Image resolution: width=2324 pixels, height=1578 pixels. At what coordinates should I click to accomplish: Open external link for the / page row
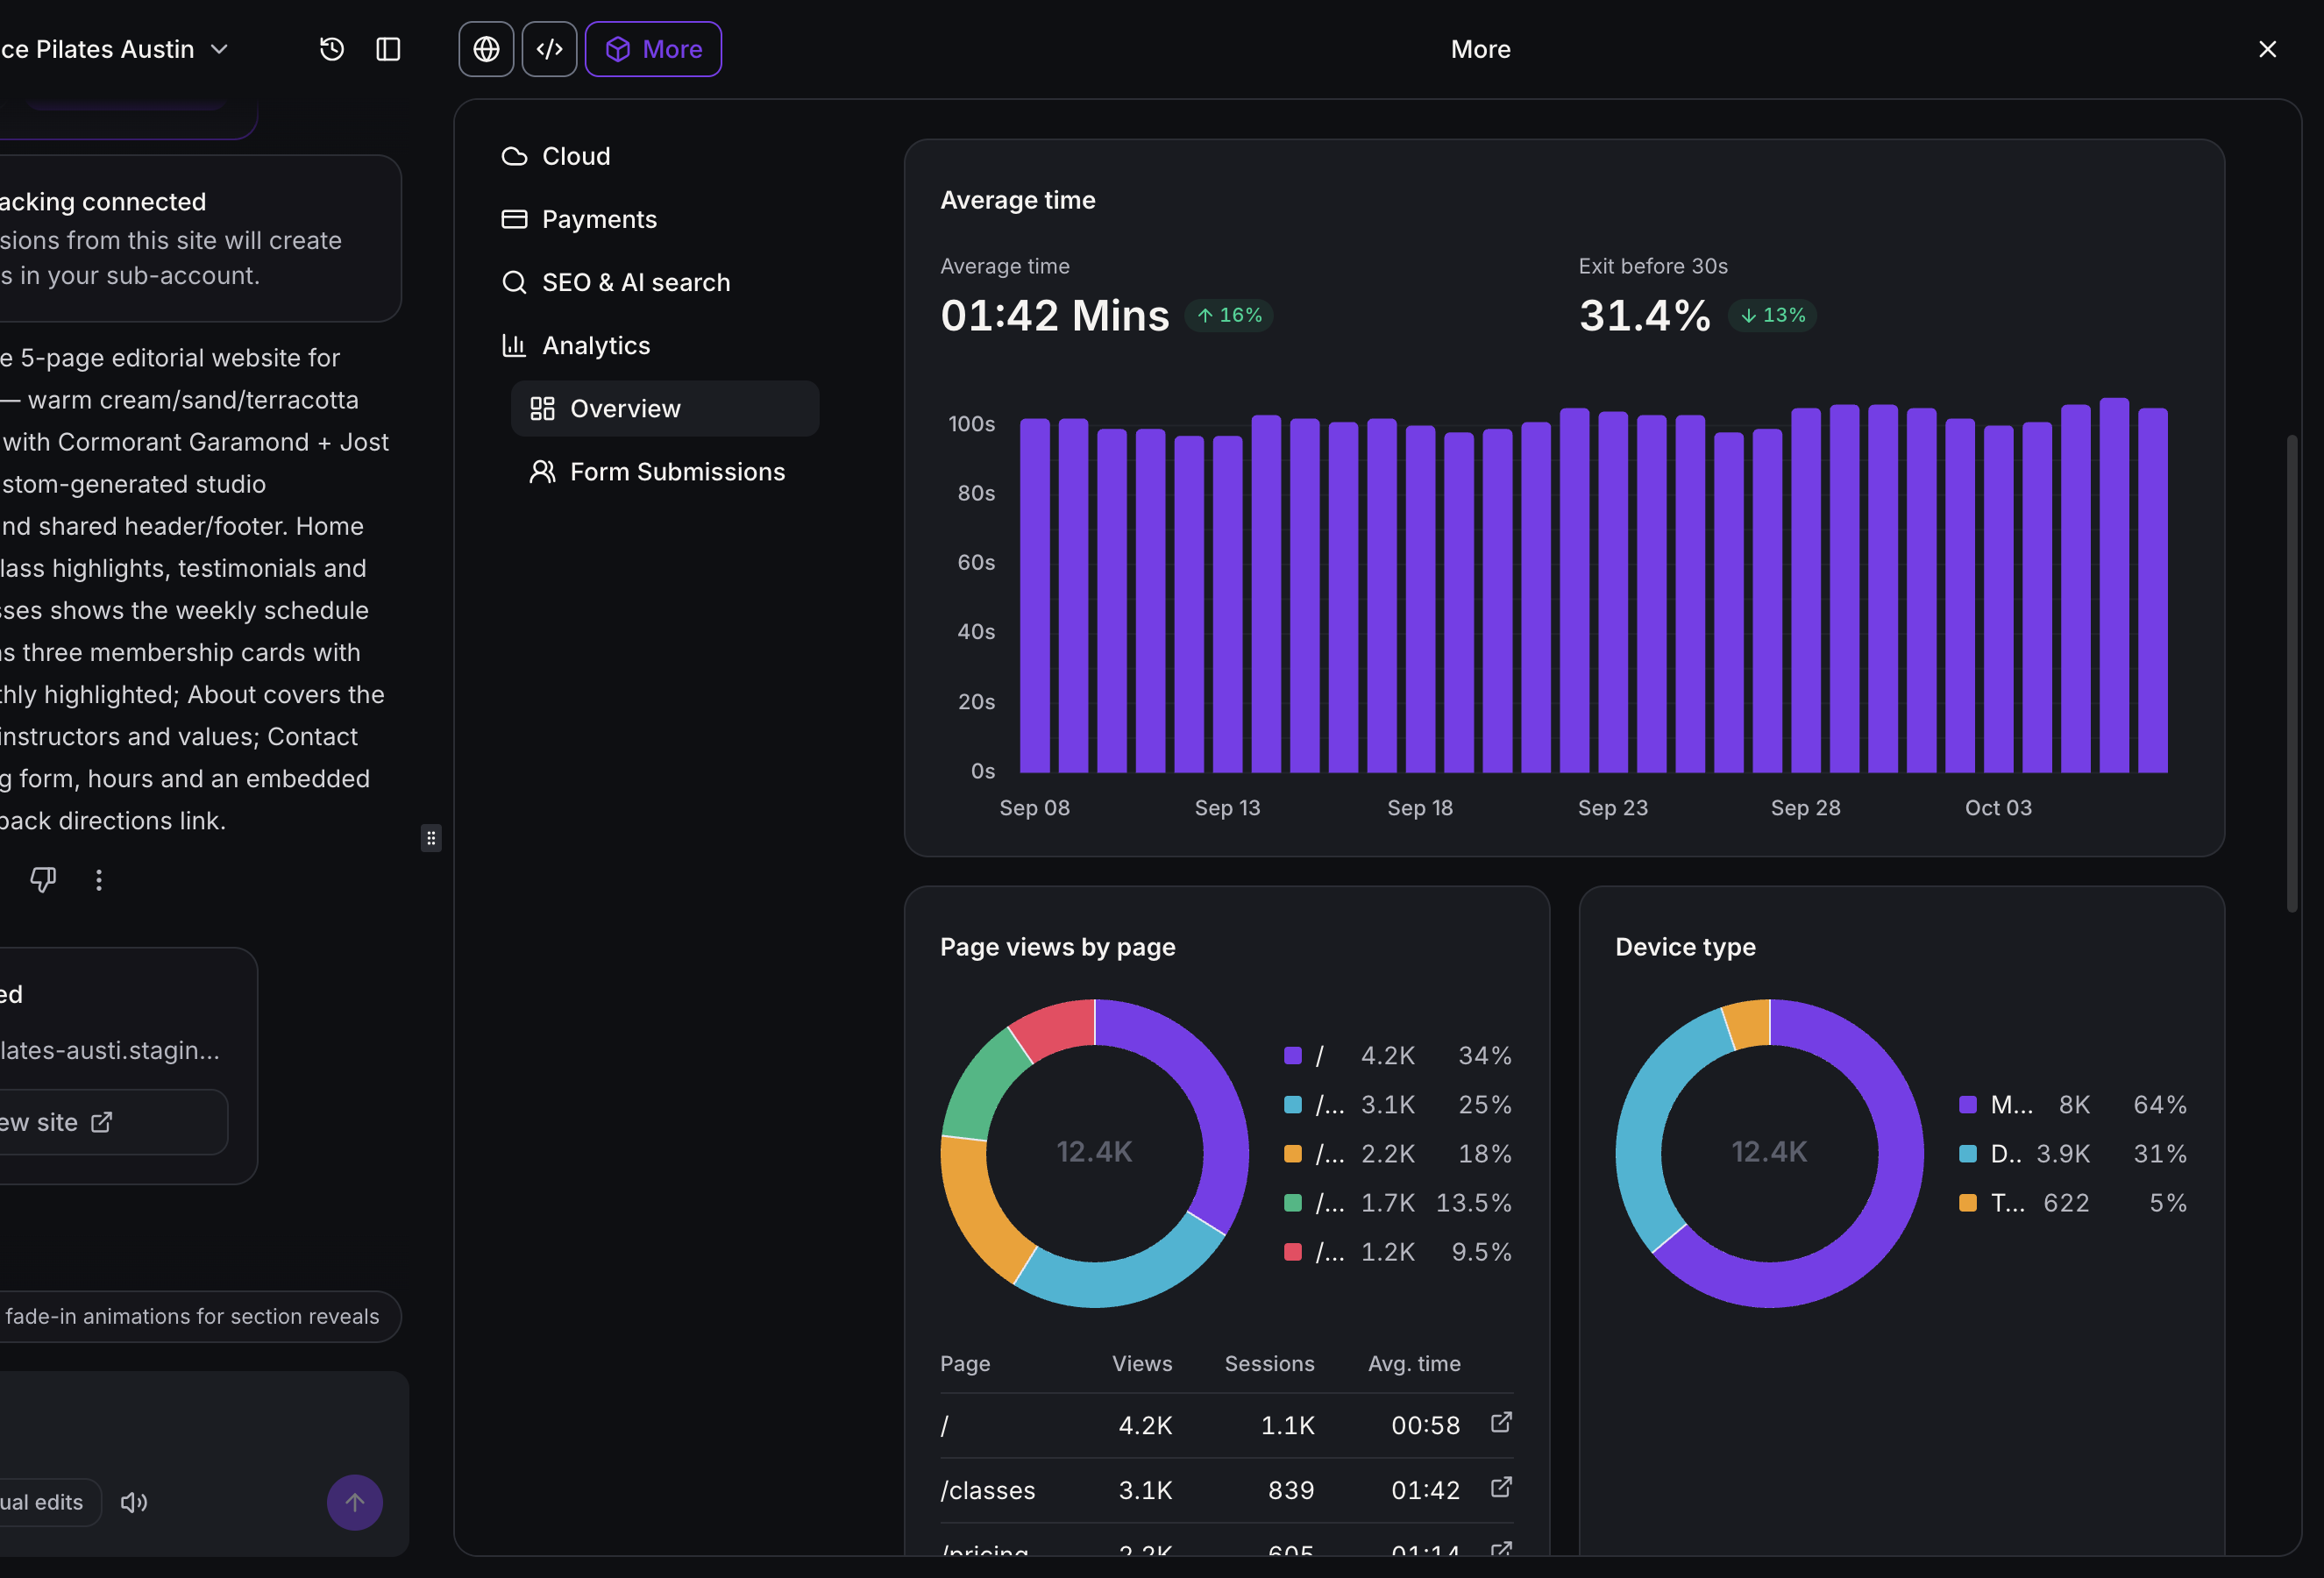pos(1501,1422)
